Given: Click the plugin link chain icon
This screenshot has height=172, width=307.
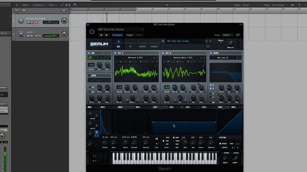Looking at the screenshot, I should (x=238, y=35).
